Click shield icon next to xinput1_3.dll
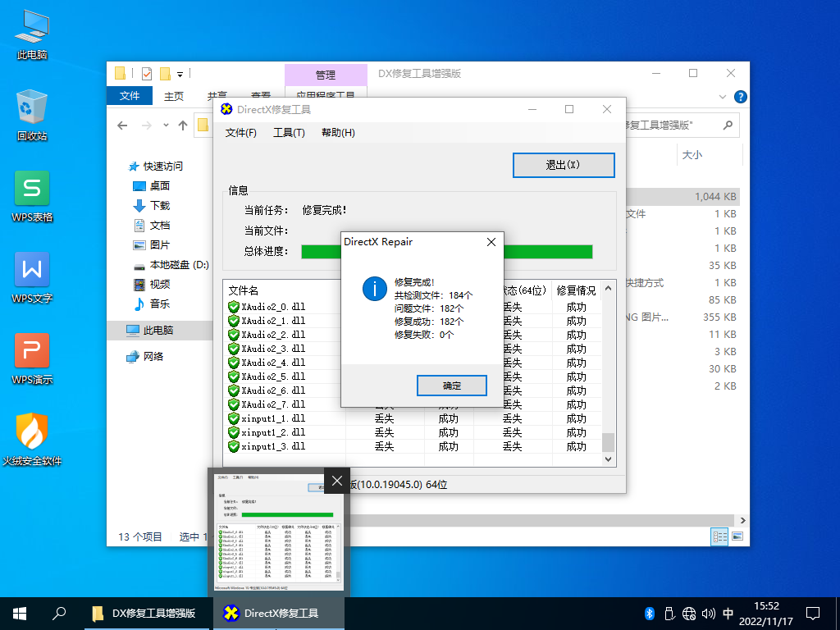The height and width of the screenshot is (630, 840). [234, 446]
